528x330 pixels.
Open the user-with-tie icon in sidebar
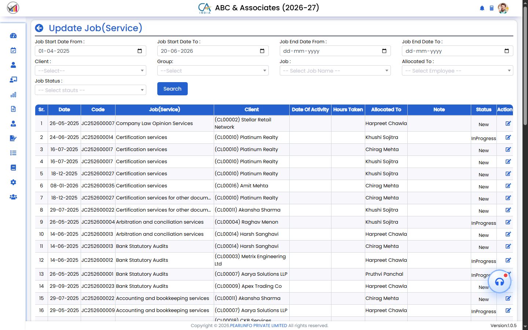tap(13, 124)
